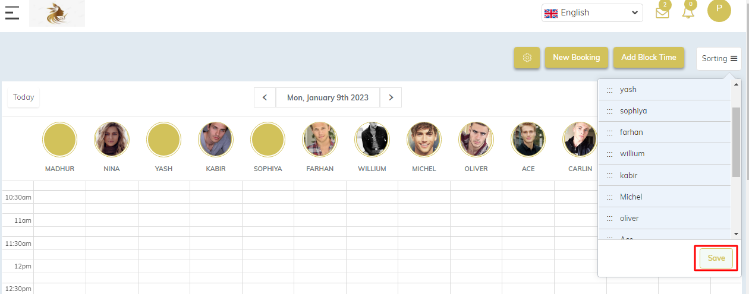Viewport: 749px width, 294px height.
Task: Select willium in sorting list
Action: click(x=632, y=154)
